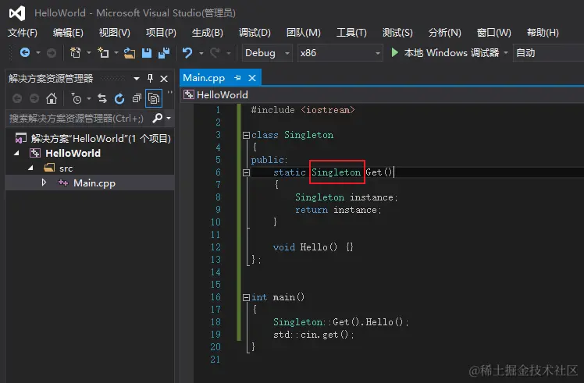Navigate backward with the blue back arrow

[x=25, y=53]
